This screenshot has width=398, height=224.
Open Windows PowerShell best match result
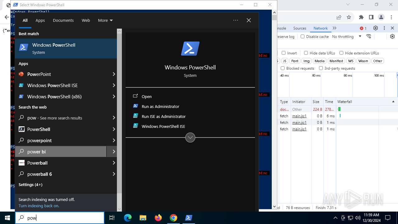(x=66, y=49)
